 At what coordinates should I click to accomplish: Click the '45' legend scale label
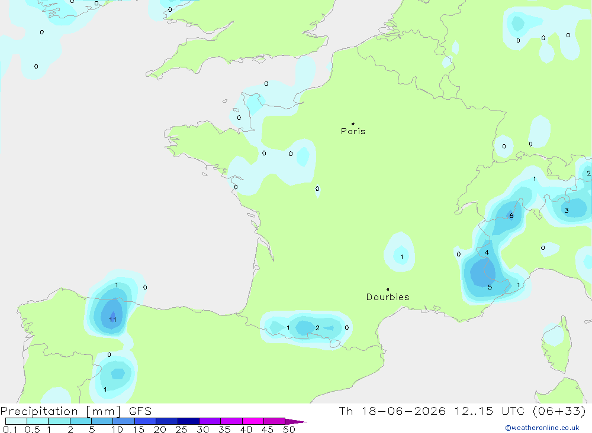coord(268,429)
